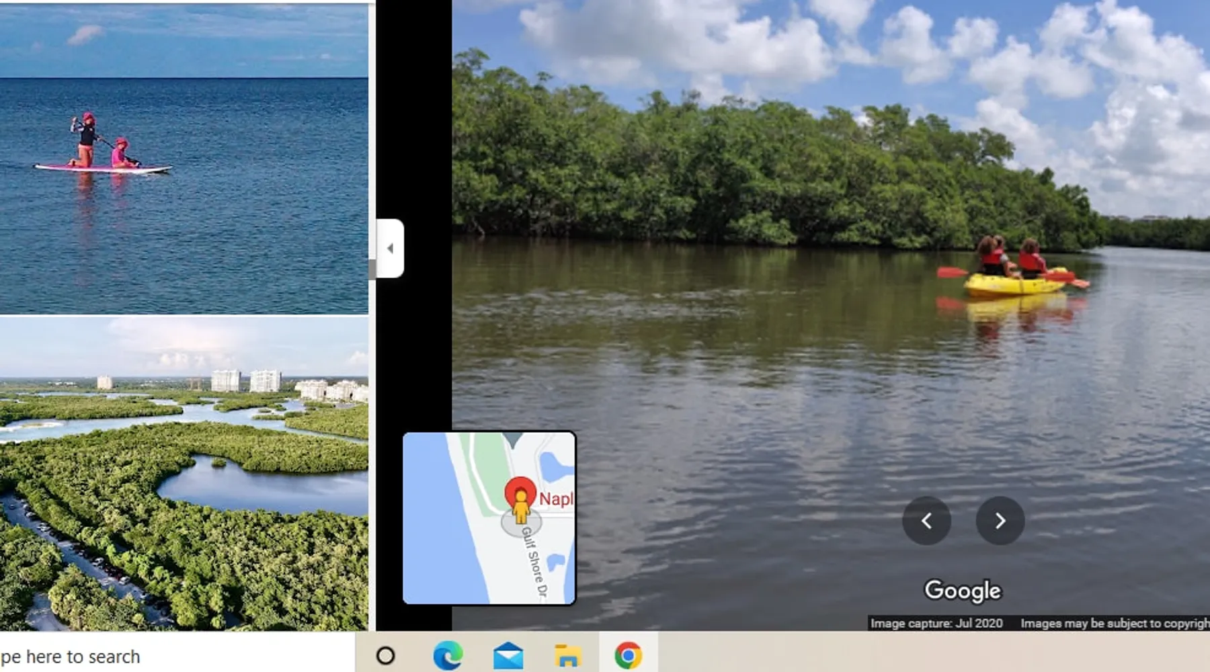Click the Google logo watermark

(x=962, y=590)
